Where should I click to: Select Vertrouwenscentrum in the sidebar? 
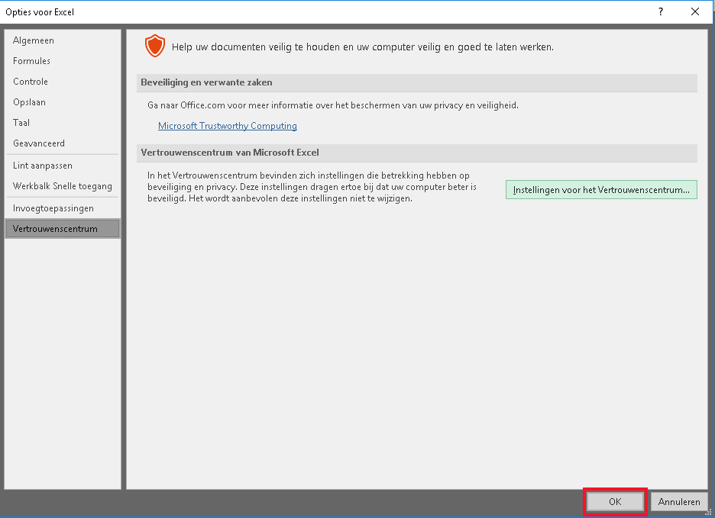[55, 229]
